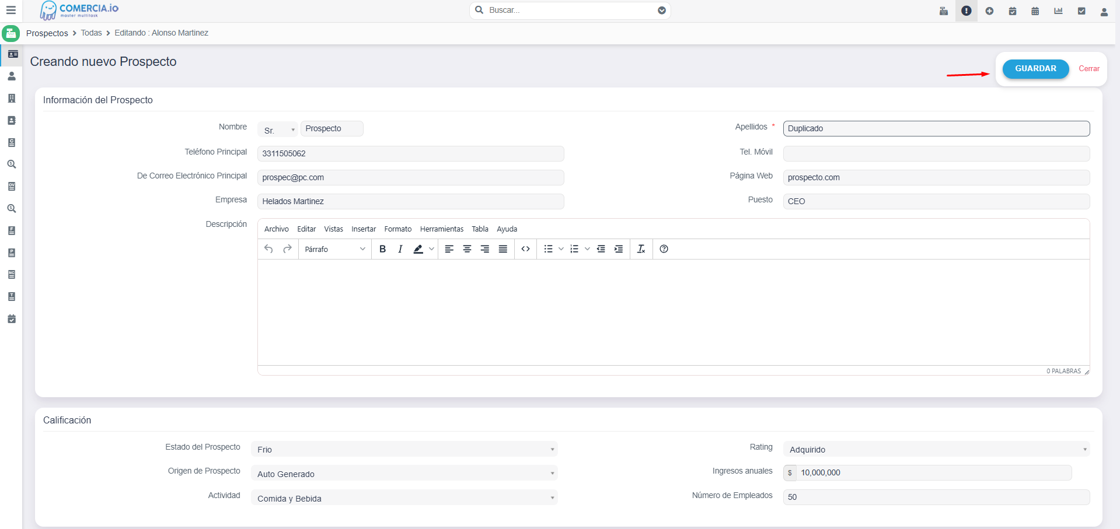Open the Sr. salutation dropdown
The width and height of the screenshot is (1120, 529).
pos(278,129)
